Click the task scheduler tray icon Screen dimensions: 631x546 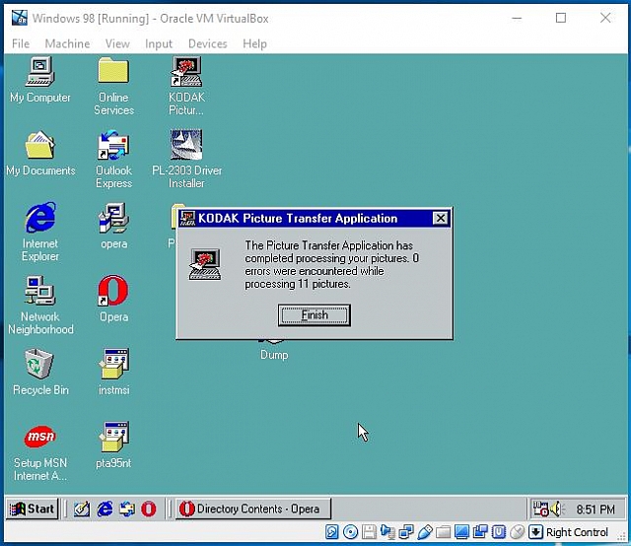click(x=540, y=509)
